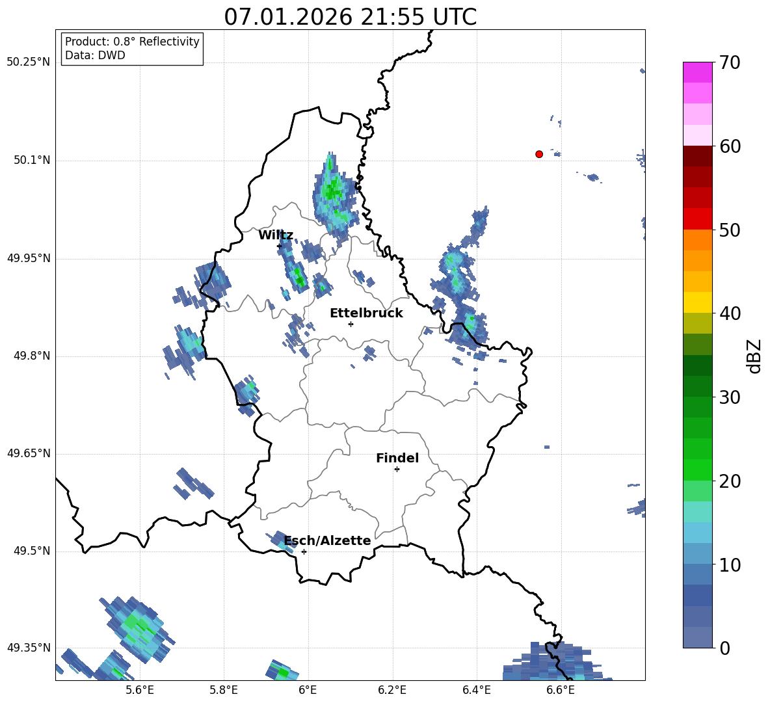Screen dimensions: 770x703
Task: Click the Product: 0.8° Reflectivity text
Action: click(x=132, y=42)
